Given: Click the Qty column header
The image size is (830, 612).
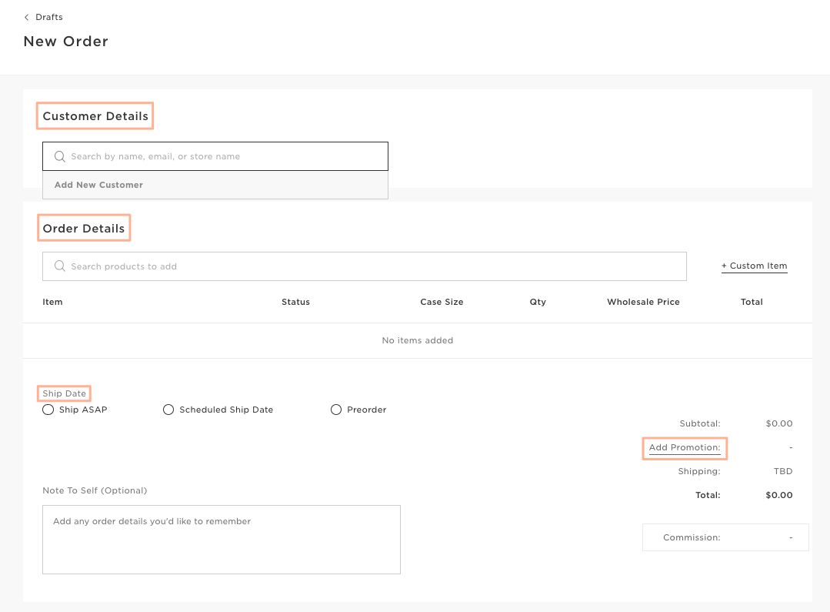Looking at the screenshot, I should click(x=538, y=302).
